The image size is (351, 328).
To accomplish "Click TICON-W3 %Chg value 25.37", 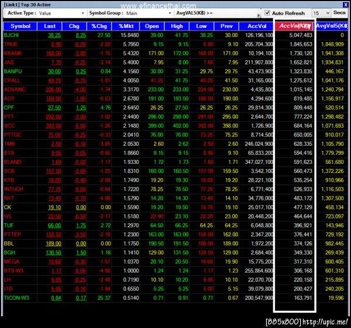I will (x=104, y=298).
